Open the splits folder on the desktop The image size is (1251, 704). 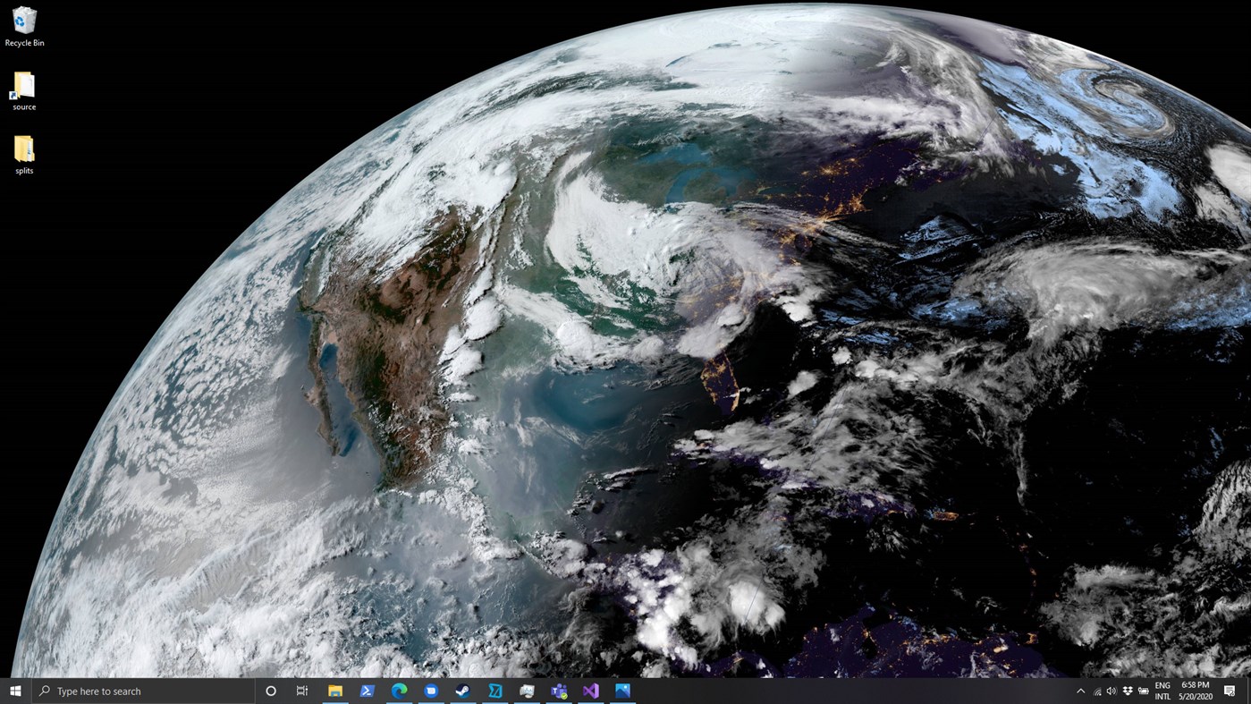23,152
